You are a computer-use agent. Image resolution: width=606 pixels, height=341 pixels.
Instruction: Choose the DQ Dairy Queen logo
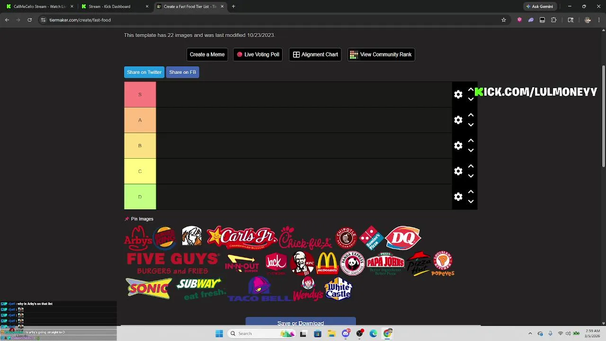point(403,237)
